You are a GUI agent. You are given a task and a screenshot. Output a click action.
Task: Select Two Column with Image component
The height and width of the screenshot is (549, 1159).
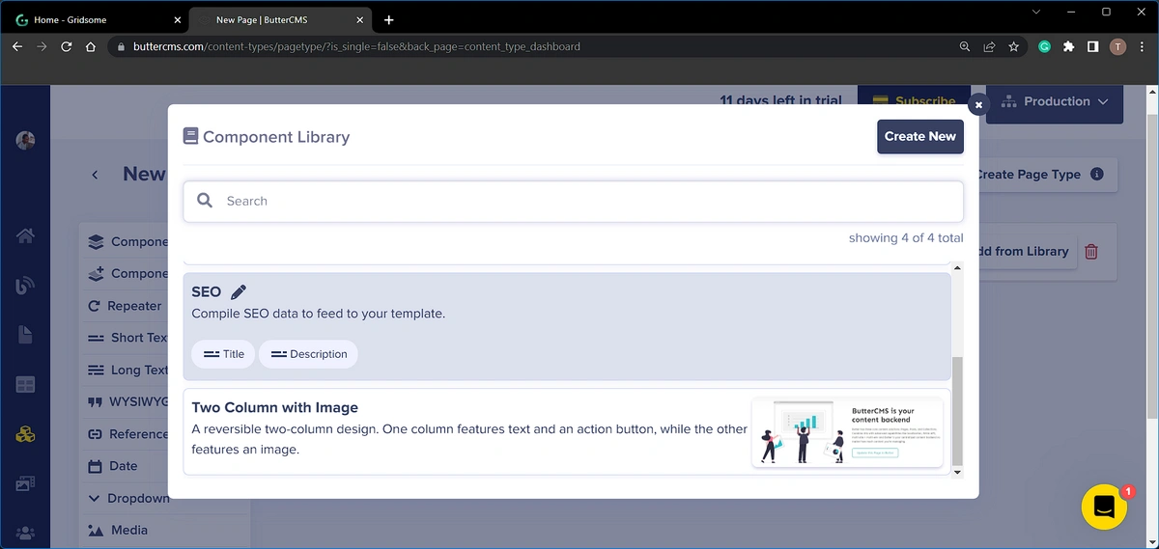[x=567, y=431]
